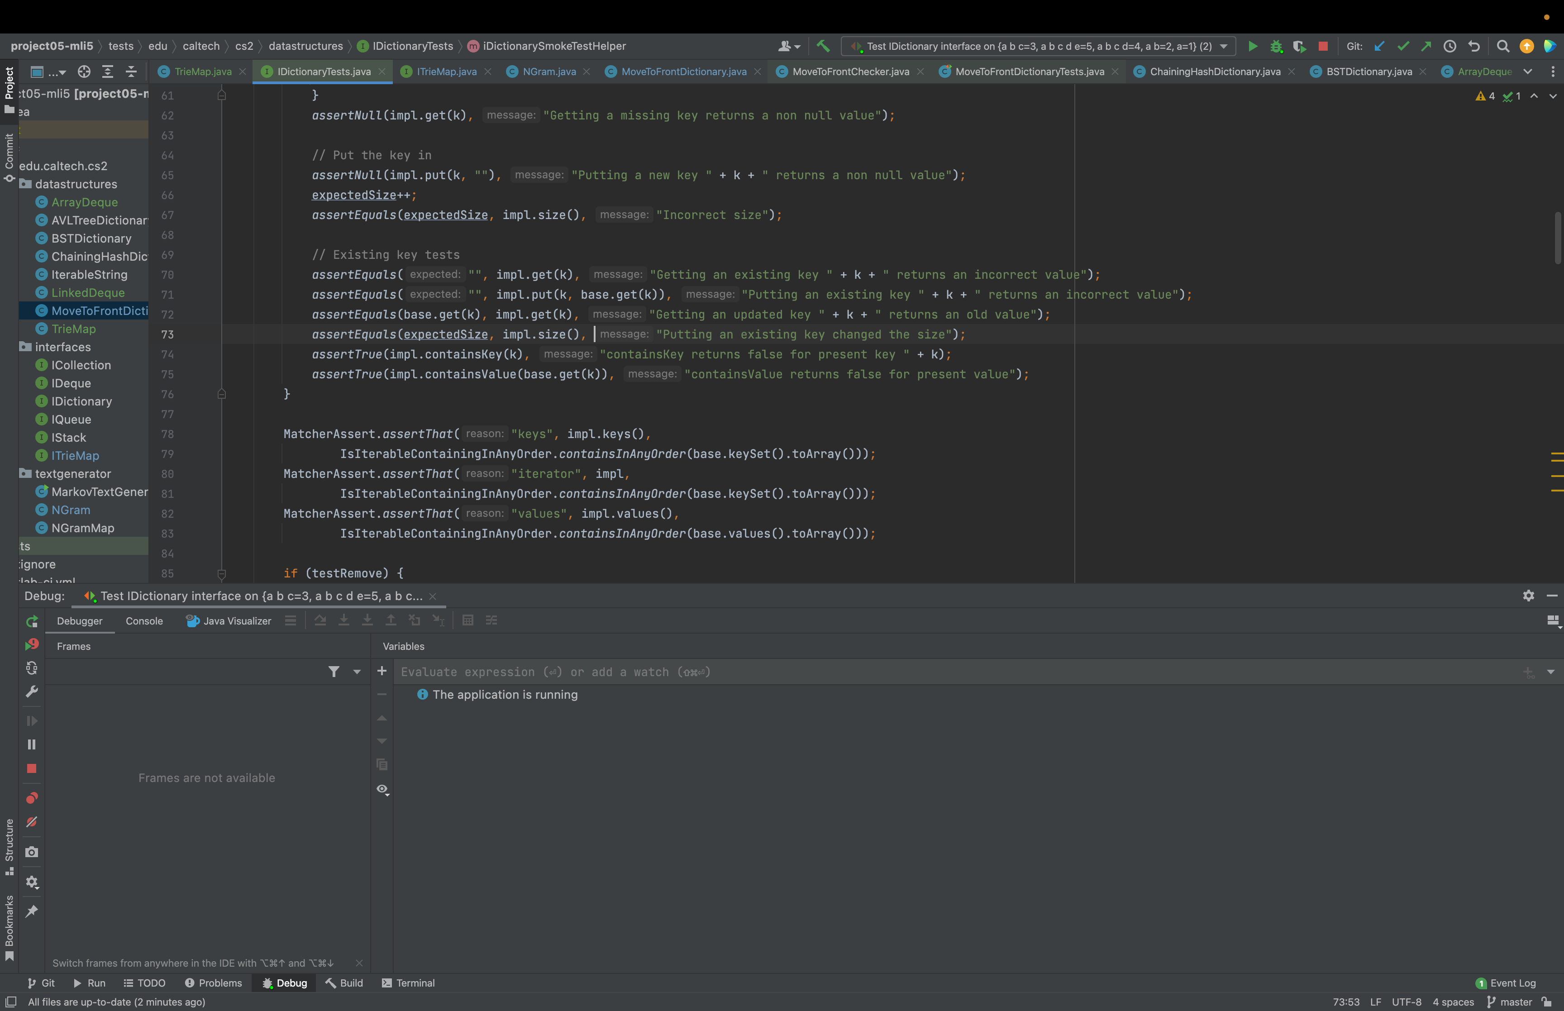Open the Event Log from status bar
The image size is (1564, 1011).
coord(1506,983)
